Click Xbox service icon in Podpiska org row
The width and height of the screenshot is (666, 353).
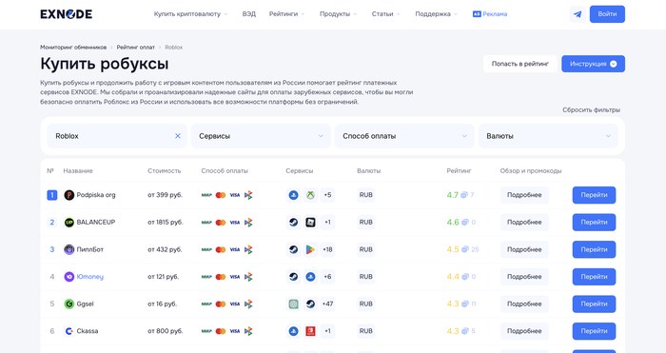point(310,195)
